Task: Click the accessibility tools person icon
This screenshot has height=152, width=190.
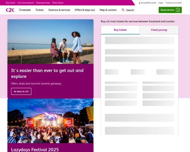Action: coord(140,3)
